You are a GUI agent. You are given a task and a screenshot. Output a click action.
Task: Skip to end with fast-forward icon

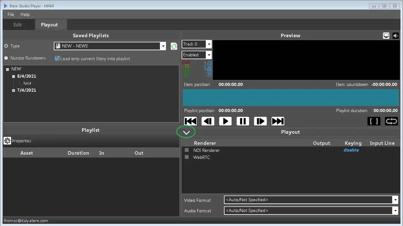tap(278, 121)
